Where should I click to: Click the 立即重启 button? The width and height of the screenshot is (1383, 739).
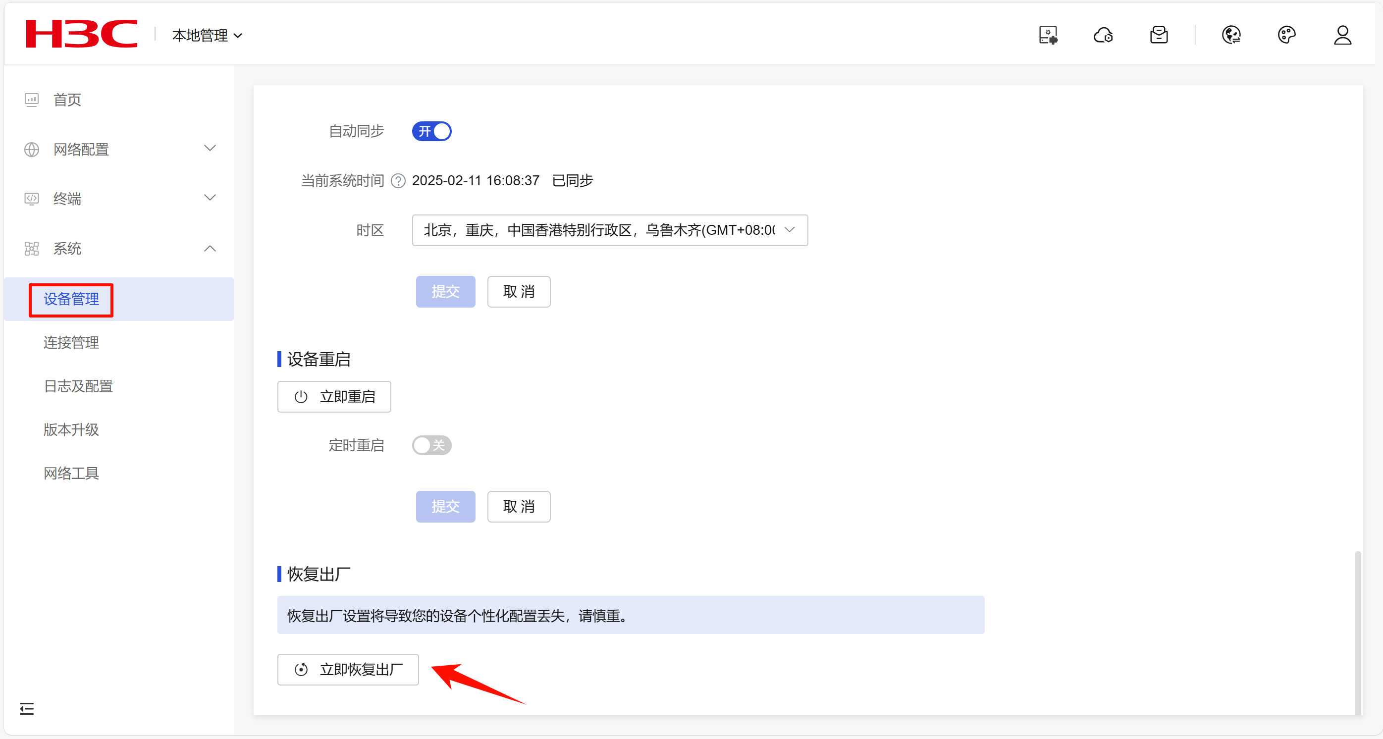click(334, 397)
